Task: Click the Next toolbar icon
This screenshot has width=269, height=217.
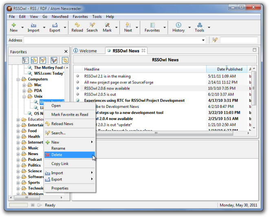Action: pyautogui.click(x=128, y=25)
